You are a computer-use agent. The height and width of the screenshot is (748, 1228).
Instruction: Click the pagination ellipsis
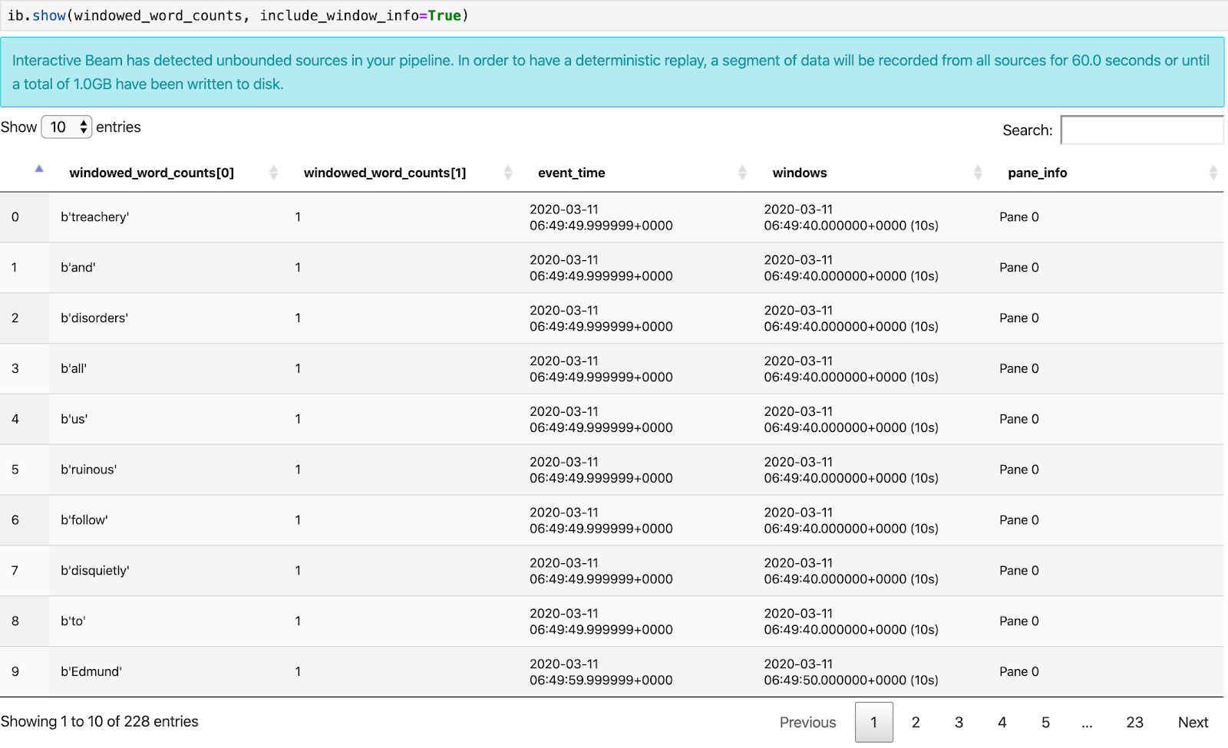pos(1087,722)
